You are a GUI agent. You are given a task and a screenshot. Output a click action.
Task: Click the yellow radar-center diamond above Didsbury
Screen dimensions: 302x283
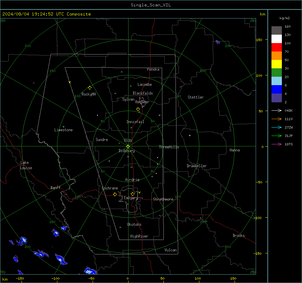pos(128,147)
